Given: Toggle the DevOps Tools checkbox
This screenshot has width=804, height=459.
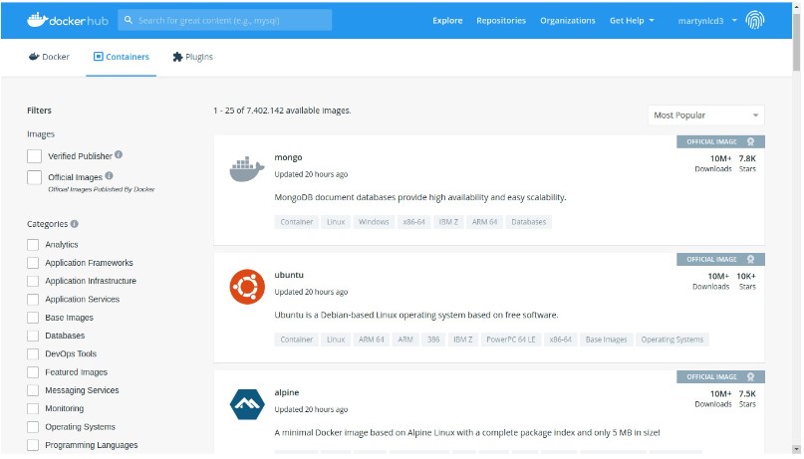Looking at the screenshot, I should pyautogui.click(x=33, y=354).
